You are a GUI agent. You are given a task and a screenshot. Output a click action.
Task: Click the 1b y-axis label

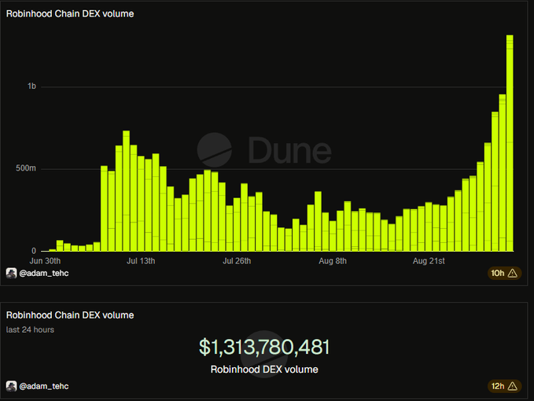tap(31, 86)
